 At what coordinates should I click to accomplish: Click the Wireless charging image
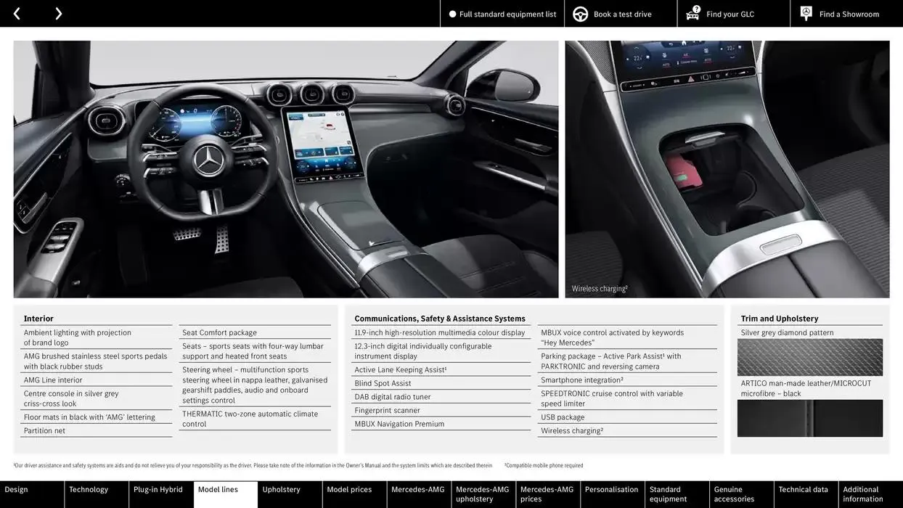tap(726, 169)
